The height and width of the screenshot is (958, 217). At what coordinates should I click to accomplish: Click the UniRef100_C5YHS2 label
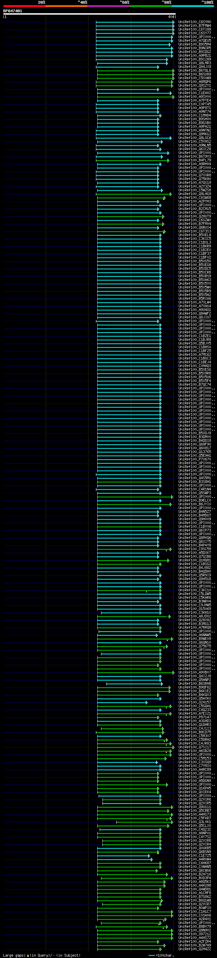click(x=195, y=142)
